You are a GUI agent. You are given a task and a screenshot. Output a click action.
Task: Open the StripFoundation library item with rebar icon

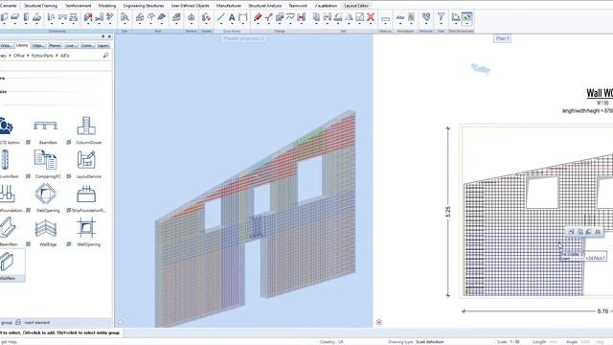[x=87, y=198]
